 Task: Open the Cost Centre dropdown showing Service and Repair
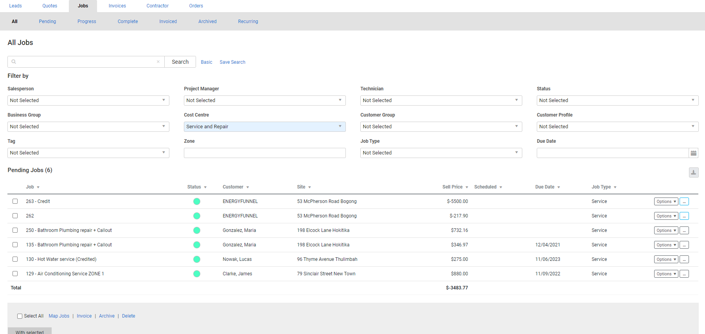(x=265, y=127)
